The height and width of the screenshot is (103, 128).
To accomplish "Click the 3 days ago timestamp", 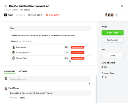I will (x=13, y=98).
